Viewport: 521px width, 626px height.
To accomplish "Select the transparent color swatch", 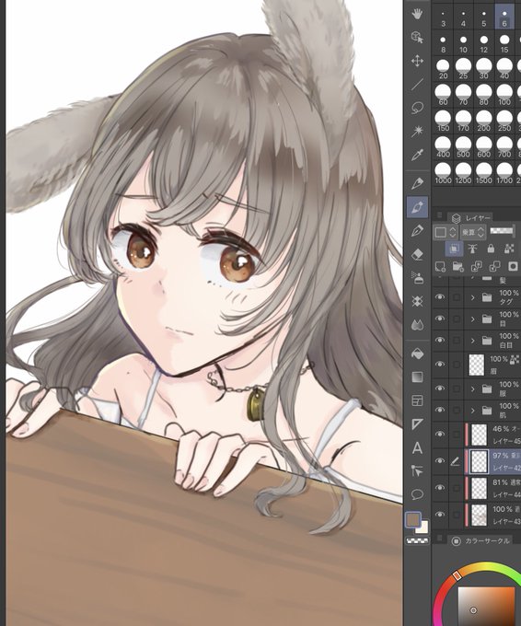I will pos(417,541).
